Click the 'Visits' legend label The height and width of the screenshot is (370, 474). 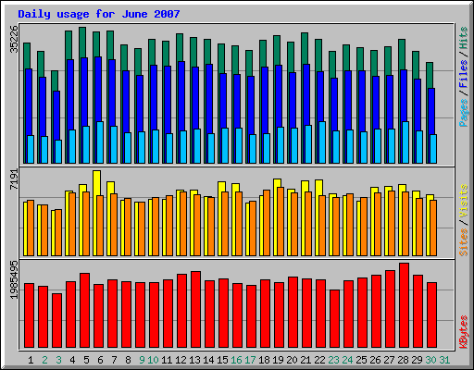464,202
